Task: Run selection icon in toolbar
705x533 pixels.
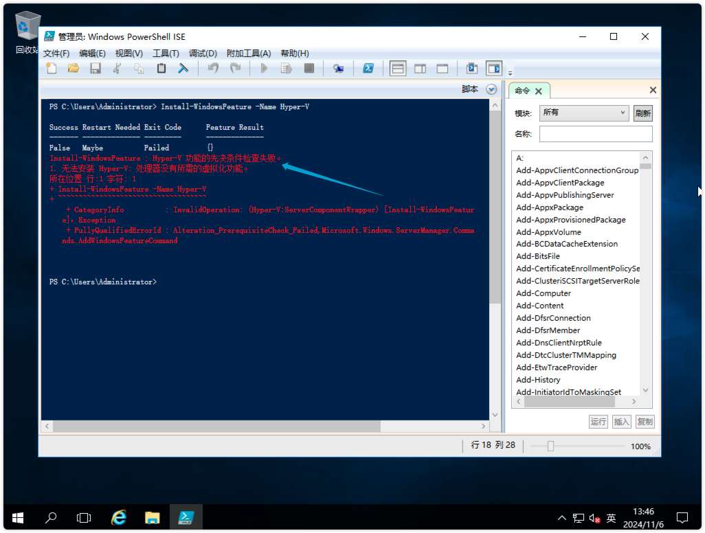Action: tap(287, 68)
